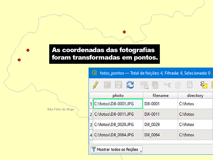Click the add feature icon

tap(144, 85)
